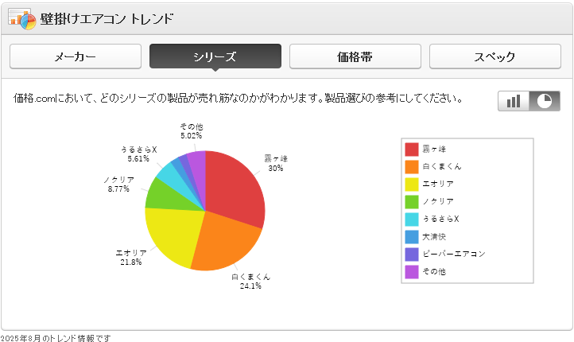Switch to pie chart view
Screen dimensions: 574x342
pyautogui.click(x=545, y=101)
